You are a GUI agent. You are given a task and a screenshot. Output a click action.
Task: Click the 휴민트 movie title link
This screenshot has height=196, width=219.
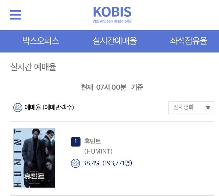[x=93, y=141]
